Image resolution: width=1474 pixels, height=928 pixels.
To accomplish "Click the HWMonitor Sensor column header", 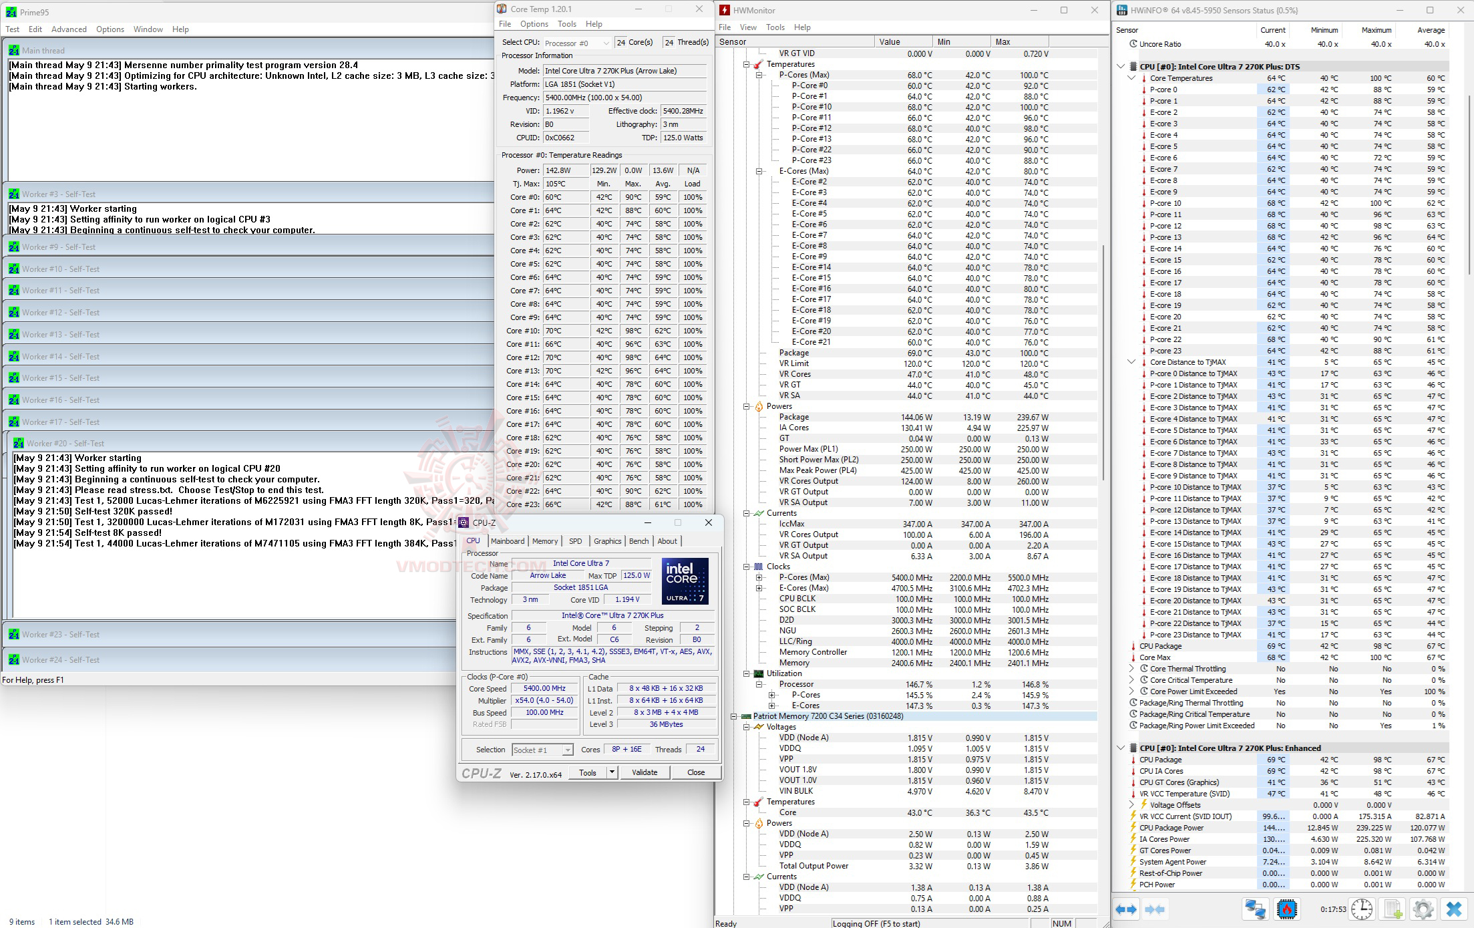I will 795,41.
